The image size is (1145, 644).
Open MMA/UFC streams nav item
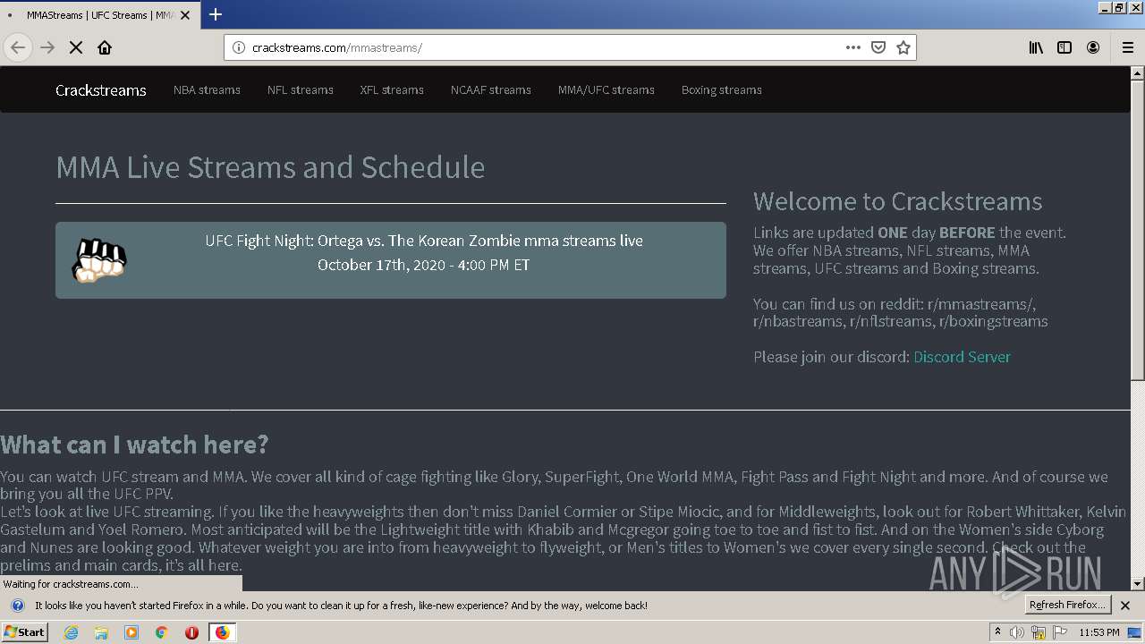pyautogui.click(x=606, y=89)
